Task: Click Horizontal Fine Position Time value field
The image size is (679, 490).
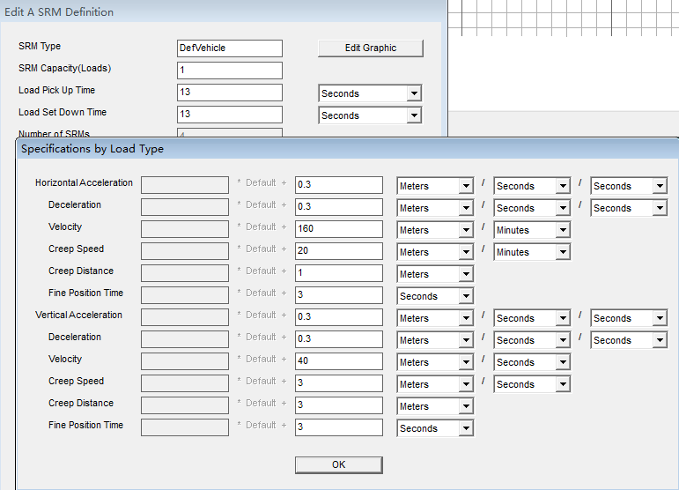Action: [339, 295]
